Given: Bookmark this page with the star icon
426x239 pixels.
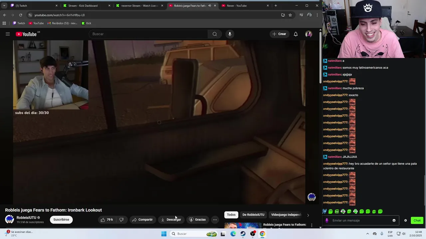Looking at the screenshot, I should point(290,15).
